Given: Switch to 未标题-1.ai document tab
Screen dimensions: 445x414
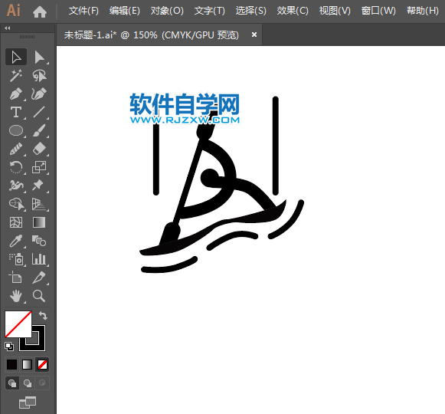Looking at the screenshot, I should click(152, 35).
